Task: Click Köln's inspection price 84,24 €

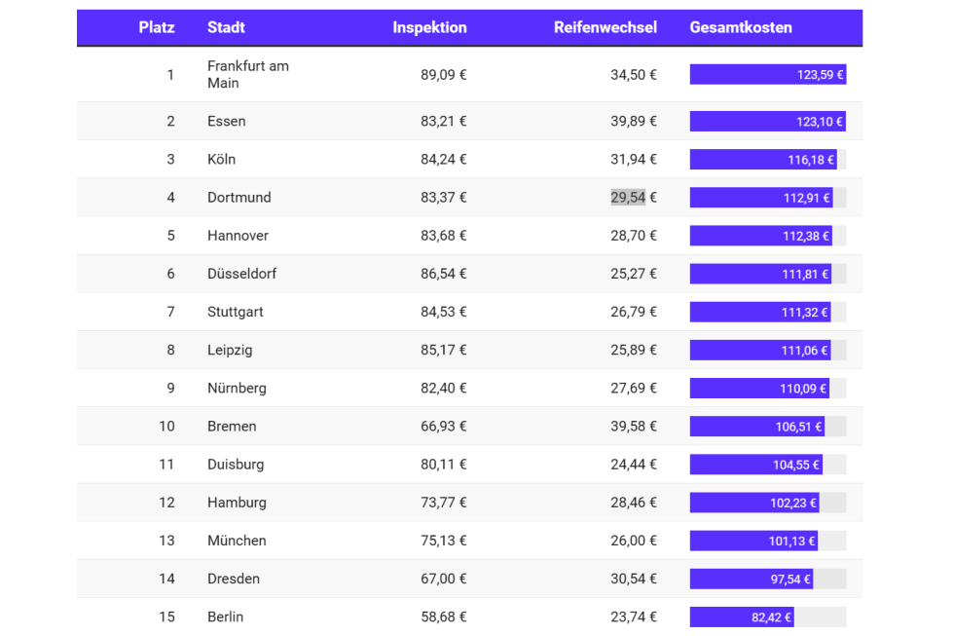Action: point(443,160)
